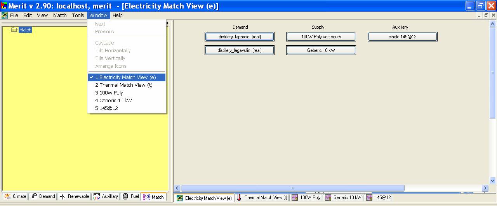
Task: Click the Match folder icon in tree
Action: click(14, 30)
